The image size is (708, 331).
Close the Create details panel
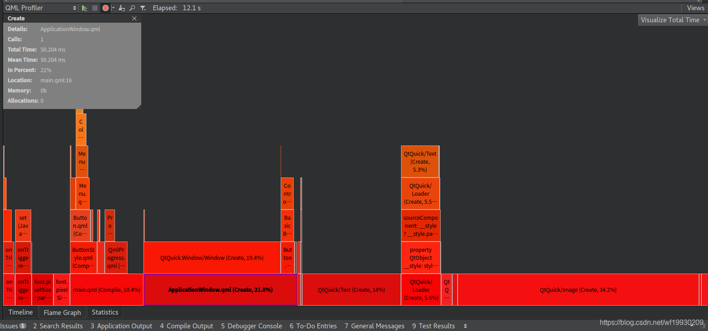pos(134,18)
